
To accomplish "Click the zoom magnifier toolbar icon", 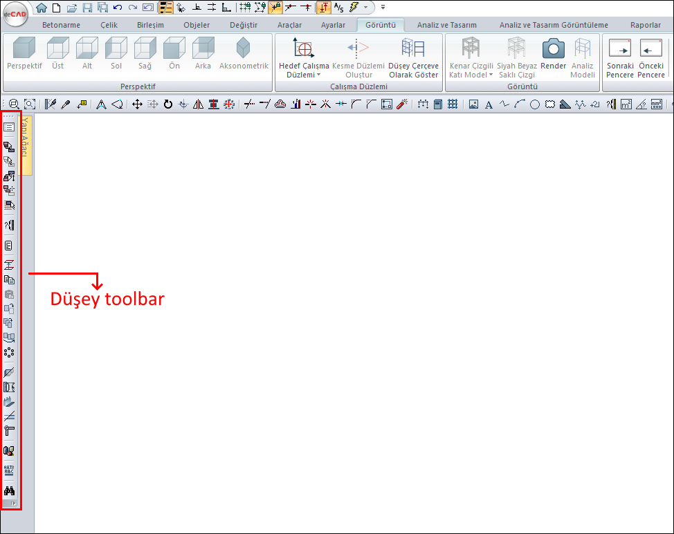I will (14, 104).
